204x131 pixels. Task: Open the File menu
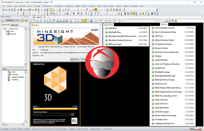(x=4, y=6)
